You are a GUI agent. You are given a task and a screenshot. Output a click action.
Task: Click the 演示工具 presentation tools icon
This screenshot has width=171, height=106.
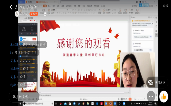tap(125, 11)
